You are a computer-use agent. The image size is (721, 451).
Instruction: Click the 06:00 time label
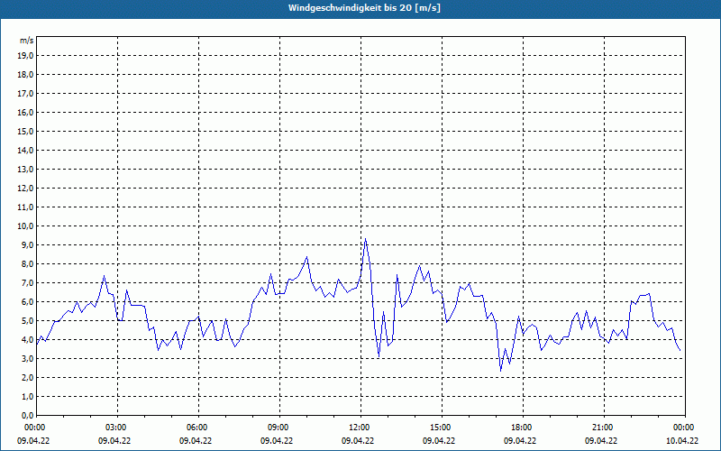[x=198, y=428]
